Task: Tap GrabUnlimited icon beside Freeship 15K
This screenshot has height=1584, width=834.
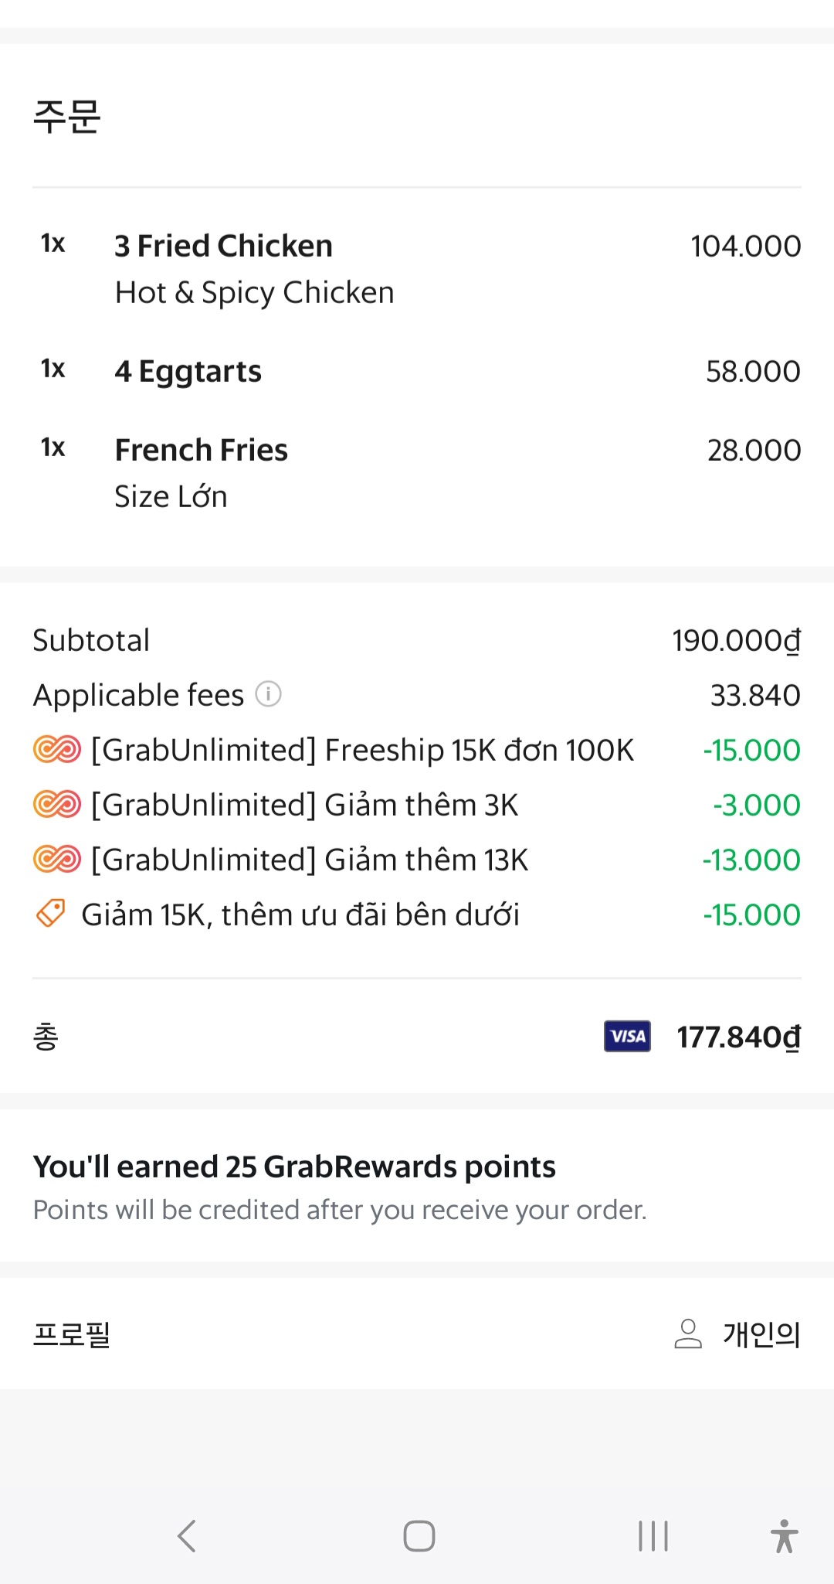Action: pyautogui.click(x=57, y=750)
